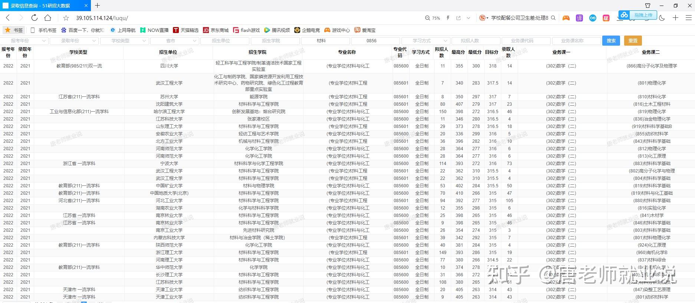Image resolution: width=695 pixels, height=303 pixels.
Task: Open the browser main menu
Action: point(689,18)
